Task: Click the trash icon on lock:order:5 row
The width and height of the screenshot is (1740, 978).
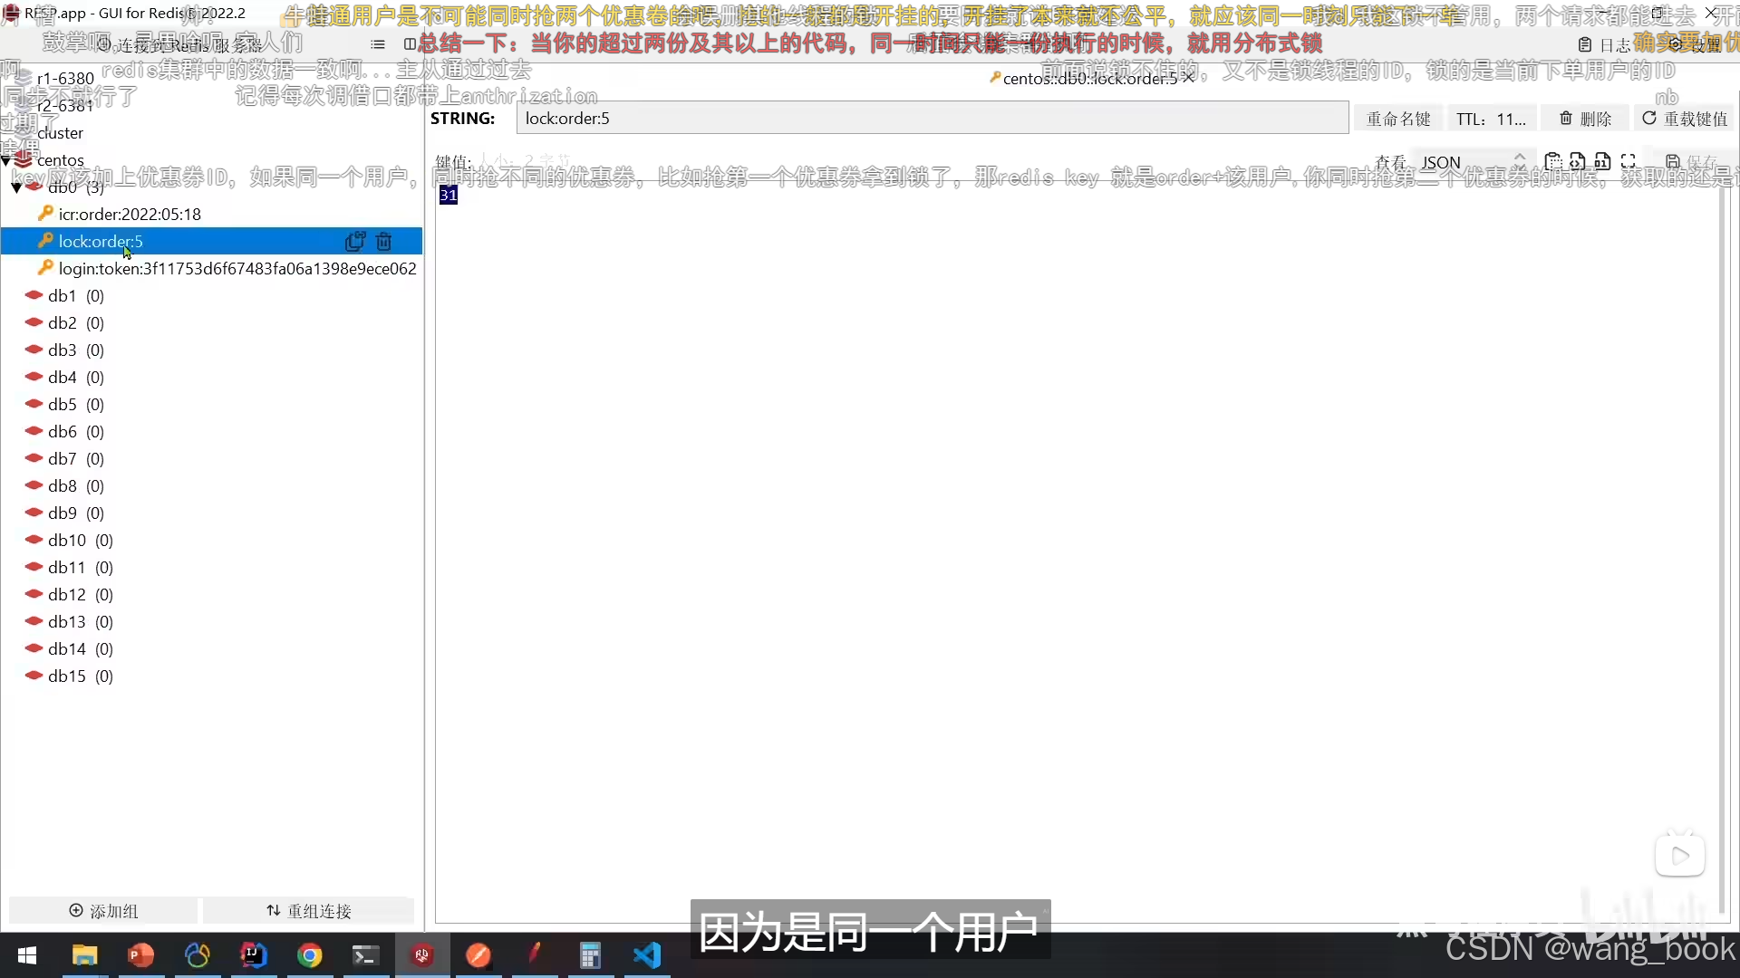Action: click(384, 241)
